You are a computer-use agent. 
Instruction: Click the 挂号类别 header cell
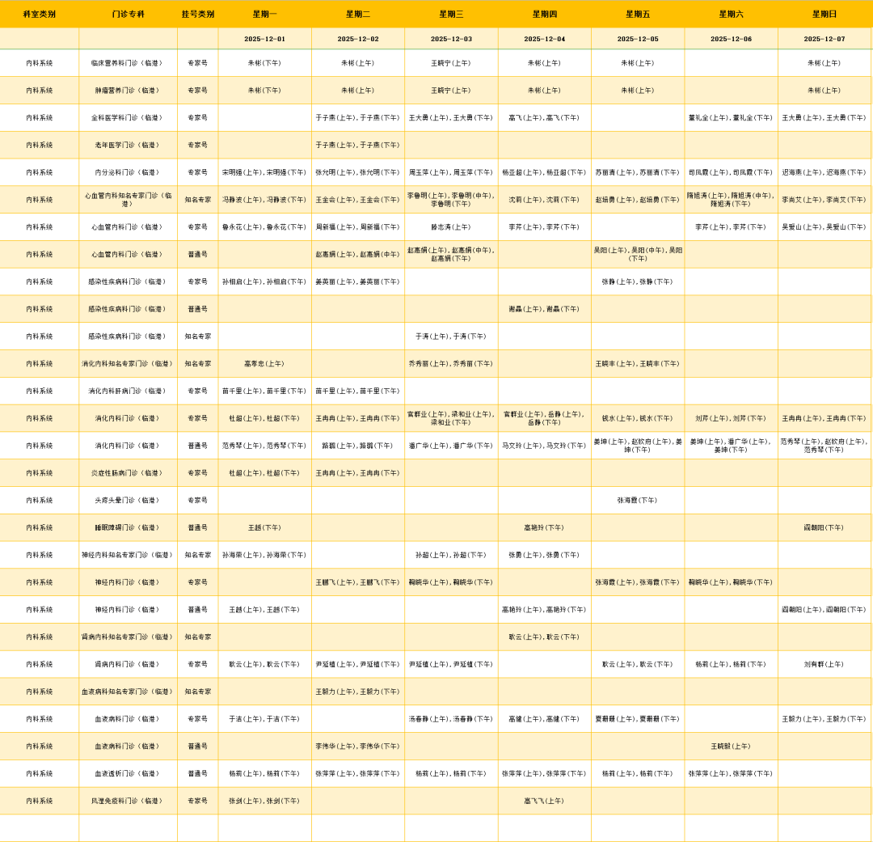click(197, 14)
